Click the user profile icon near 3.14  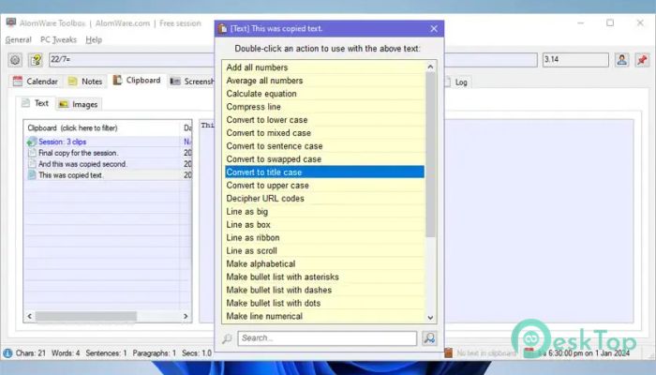pyautogui.click(x=621, y=60)
